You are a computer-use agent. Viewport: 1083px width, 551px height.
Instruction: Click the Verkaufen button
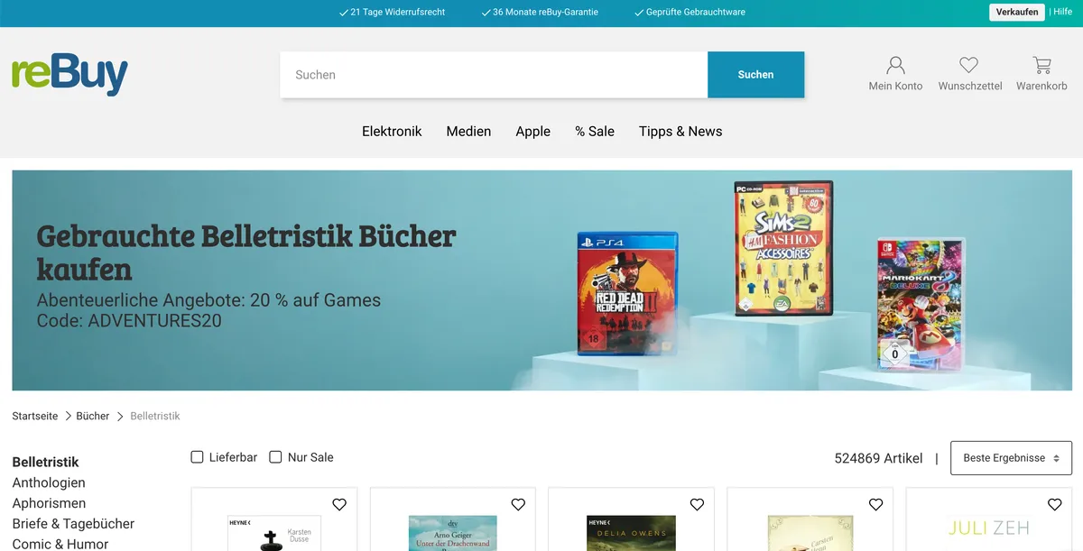tap(1017, 12)
